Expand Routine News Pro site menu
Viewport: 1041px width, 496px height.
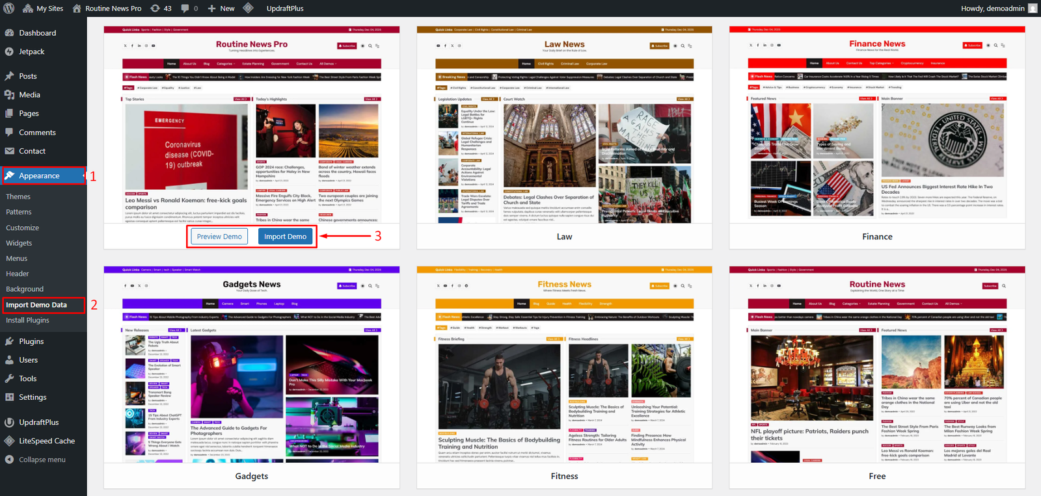[107, 8]
